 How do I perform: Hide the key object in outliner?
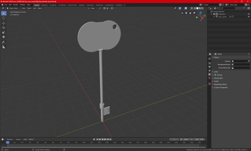coord(248,17)
